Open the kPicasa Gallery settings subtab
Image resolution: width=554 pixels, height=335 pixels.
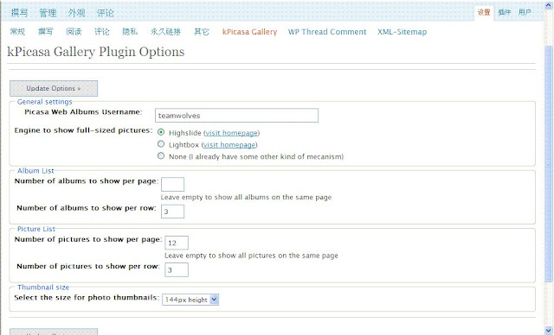pos(249,32)
